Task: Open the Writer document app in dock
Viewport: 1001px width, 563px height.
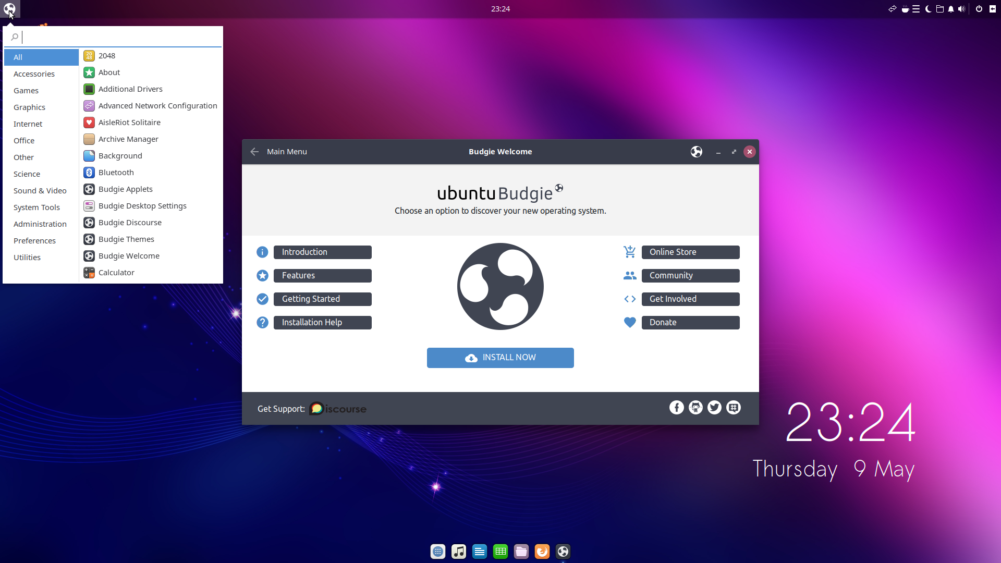Action: click(480, 552)
